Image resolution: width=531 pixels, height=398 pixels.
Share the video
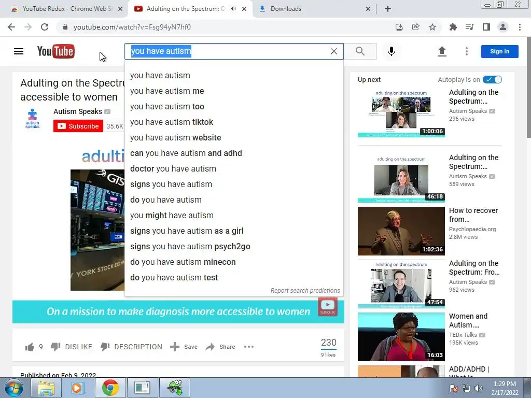click(220, 347)
